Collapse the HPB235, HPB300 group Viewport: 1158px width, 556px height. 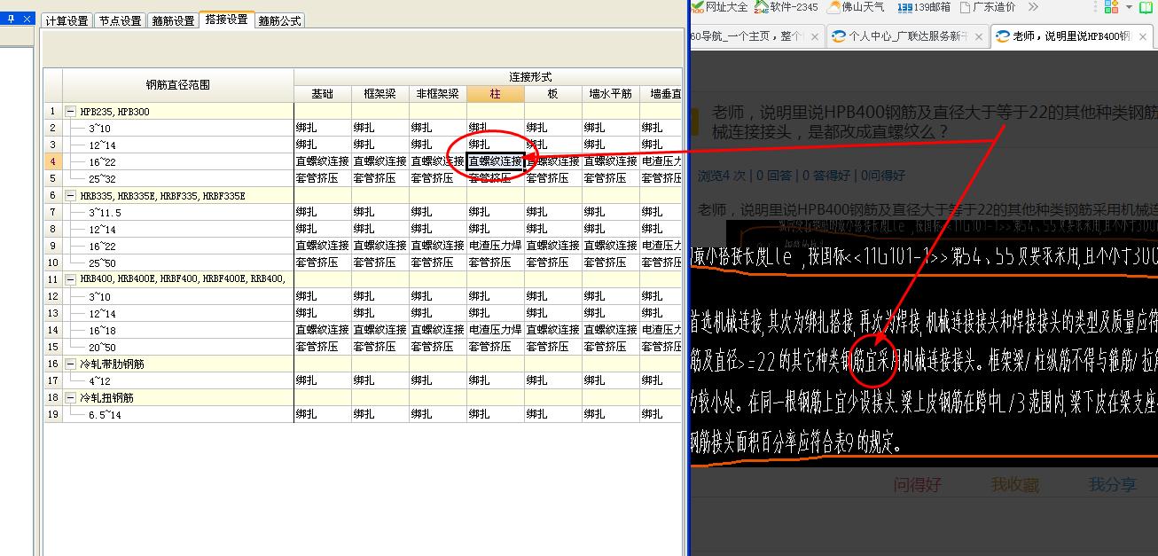coord(71,112)
